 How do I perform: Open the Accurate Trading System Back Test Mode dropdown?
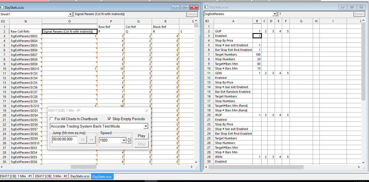[x=146, y=126]
